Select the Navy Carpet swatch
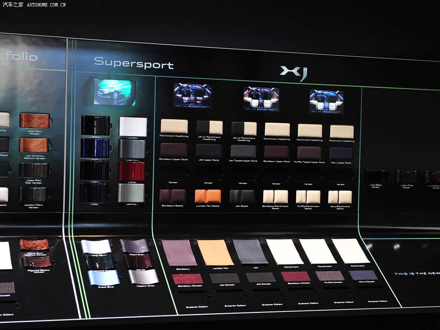The image size is (440, 330). pyautogui.click(x=364, y=275)
